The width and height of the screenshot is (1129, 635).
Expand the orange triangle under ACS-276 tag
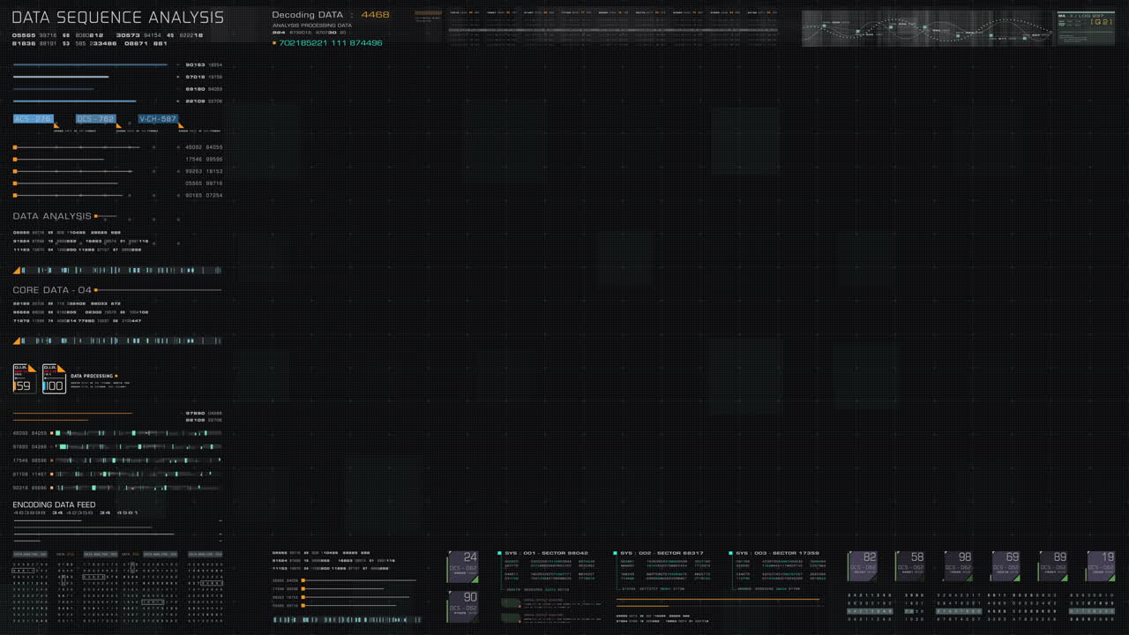pyautogui.click(x=56, y=126)
